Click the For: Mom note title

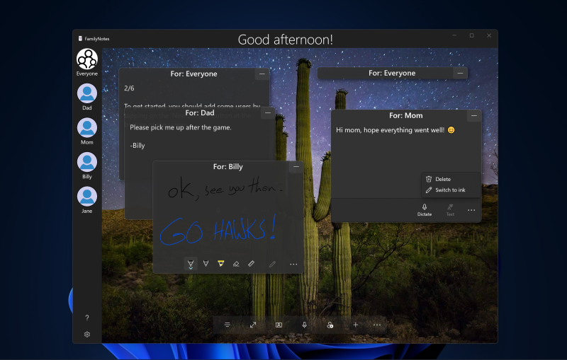tap(405, 115)
